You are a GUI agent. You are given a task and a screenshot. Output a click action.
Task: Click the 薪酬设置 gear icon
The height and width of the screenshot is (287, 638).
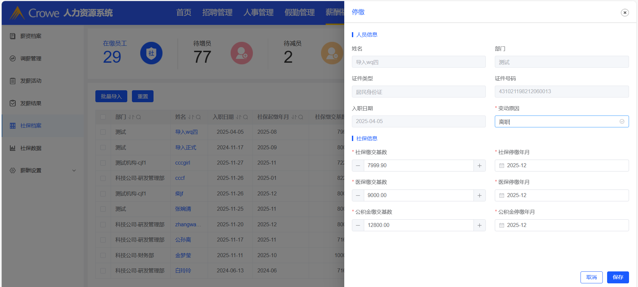pos(13,170)
